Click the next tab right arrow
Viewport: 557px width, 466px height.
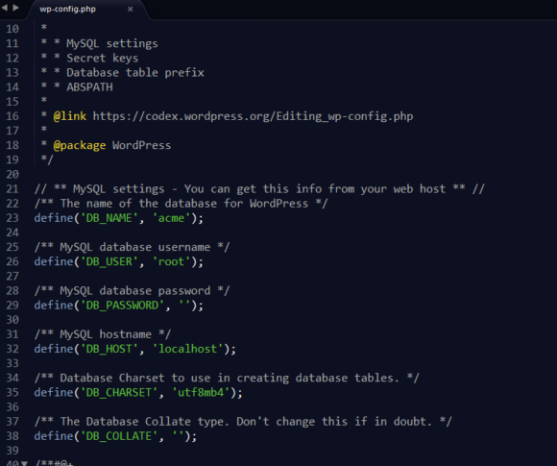click(15, 8)
